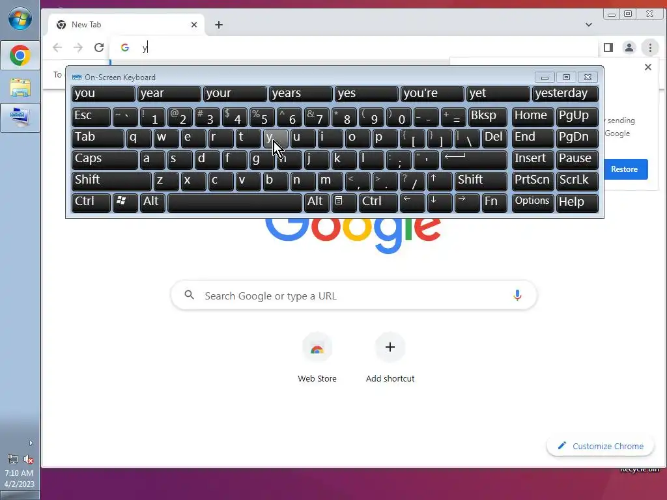Toggle the Fn key
The height and width of the screenshot is (500, 667).
click(x=495, y=202)
